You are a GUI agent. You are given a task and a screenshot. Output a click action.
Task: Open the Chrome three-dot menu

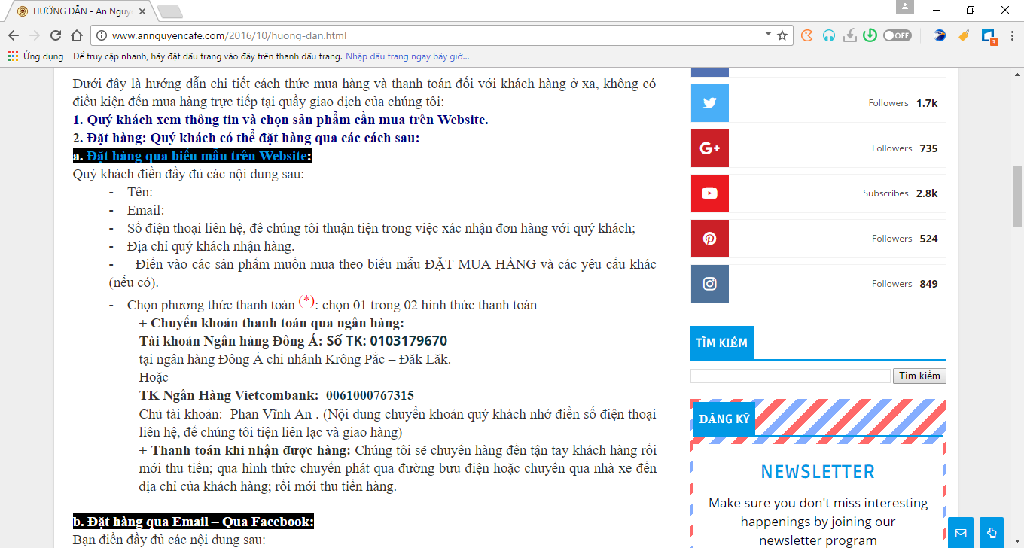[1010, 35]
